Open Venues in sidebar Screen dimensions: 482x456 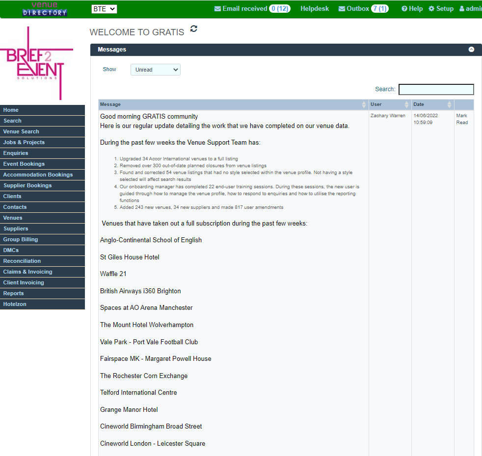tap(42, 218)
